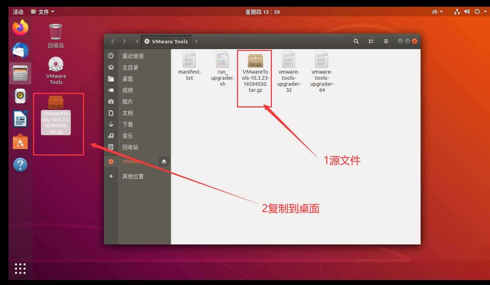This screenshot has width=490, height=285.
Task: Open 图片 folder in the sidebar
Action: click(137, 101)
